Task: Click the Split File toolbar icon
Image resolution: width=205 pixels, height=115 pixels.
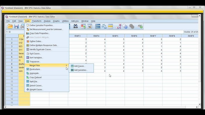Action: coord(98,26)
